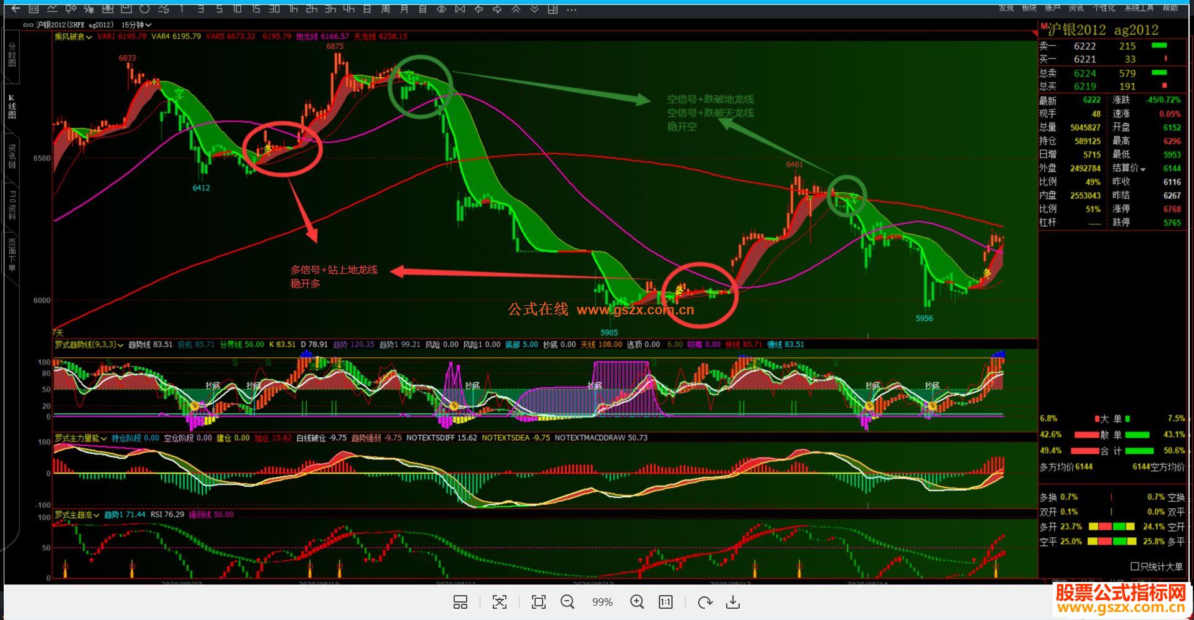Switch chart to 2h period

(312, 9)
